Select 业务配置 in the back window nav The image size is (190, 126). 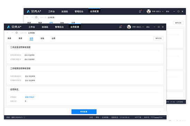94,11
